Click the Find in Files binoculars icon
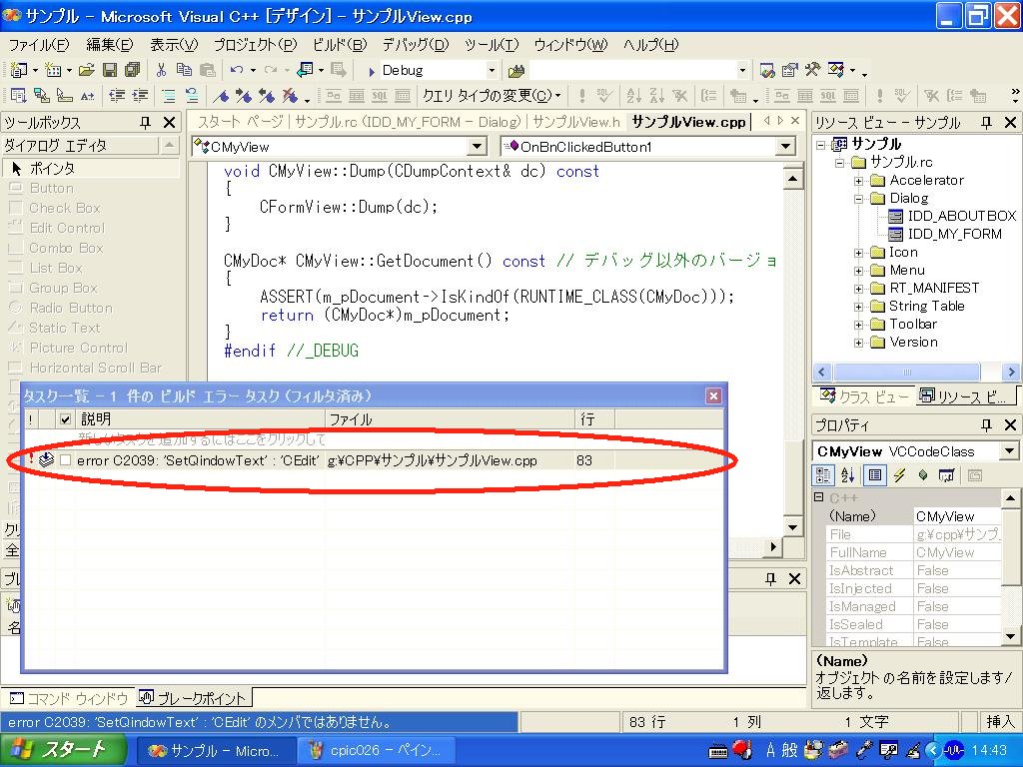Image resolution: width=1023 pixels, height=767 pixels. [x=516, y=70]
